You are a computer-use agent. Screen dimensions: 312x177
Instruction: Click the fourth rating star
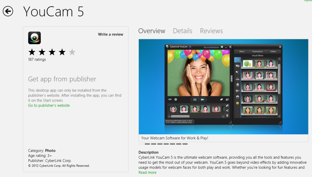click(62, 52)
